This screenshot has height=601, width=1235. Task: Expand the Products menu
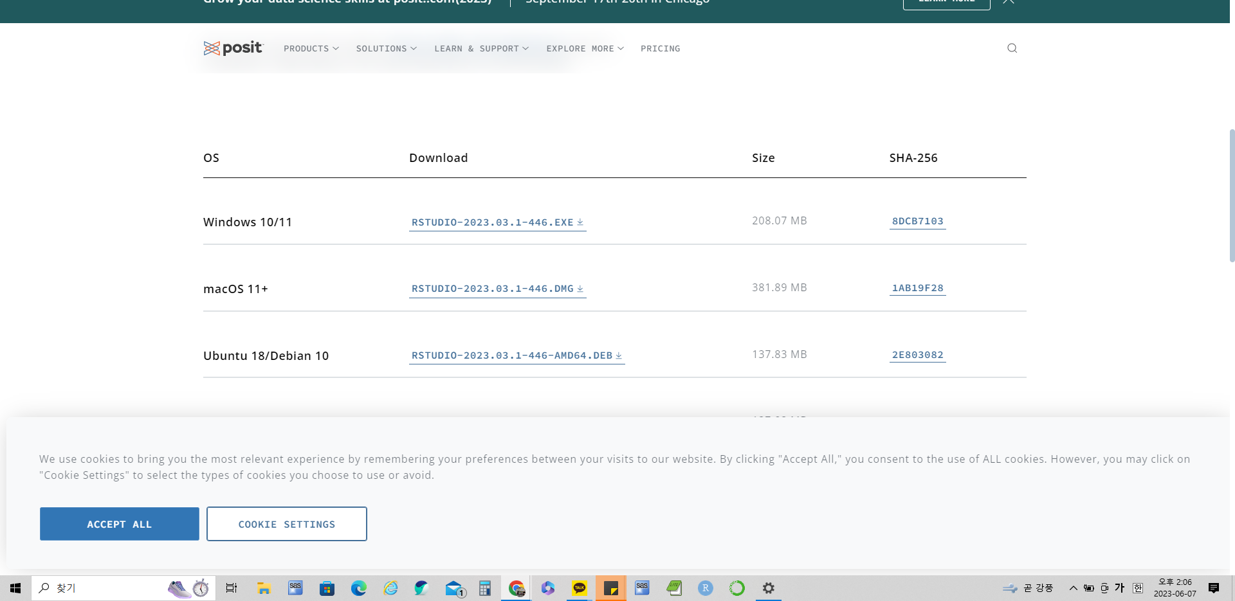pos(311,48)
